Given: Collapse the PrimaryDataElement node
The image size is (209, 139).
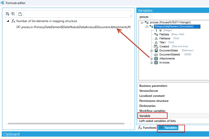Looking at the screenshot, I should click(147, 27).
